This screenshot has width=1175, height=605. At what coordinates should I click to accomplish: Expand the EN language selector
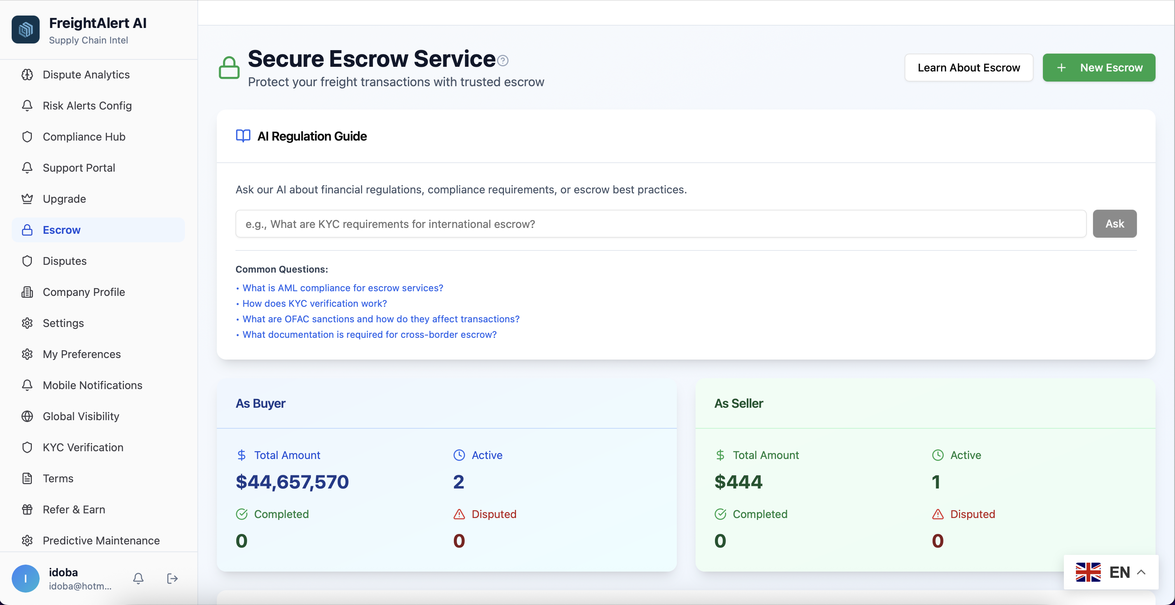tap(1111, 572)
